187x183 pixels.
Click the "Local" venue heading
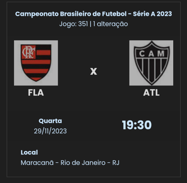pyautogui.click(x=29, y=152)
